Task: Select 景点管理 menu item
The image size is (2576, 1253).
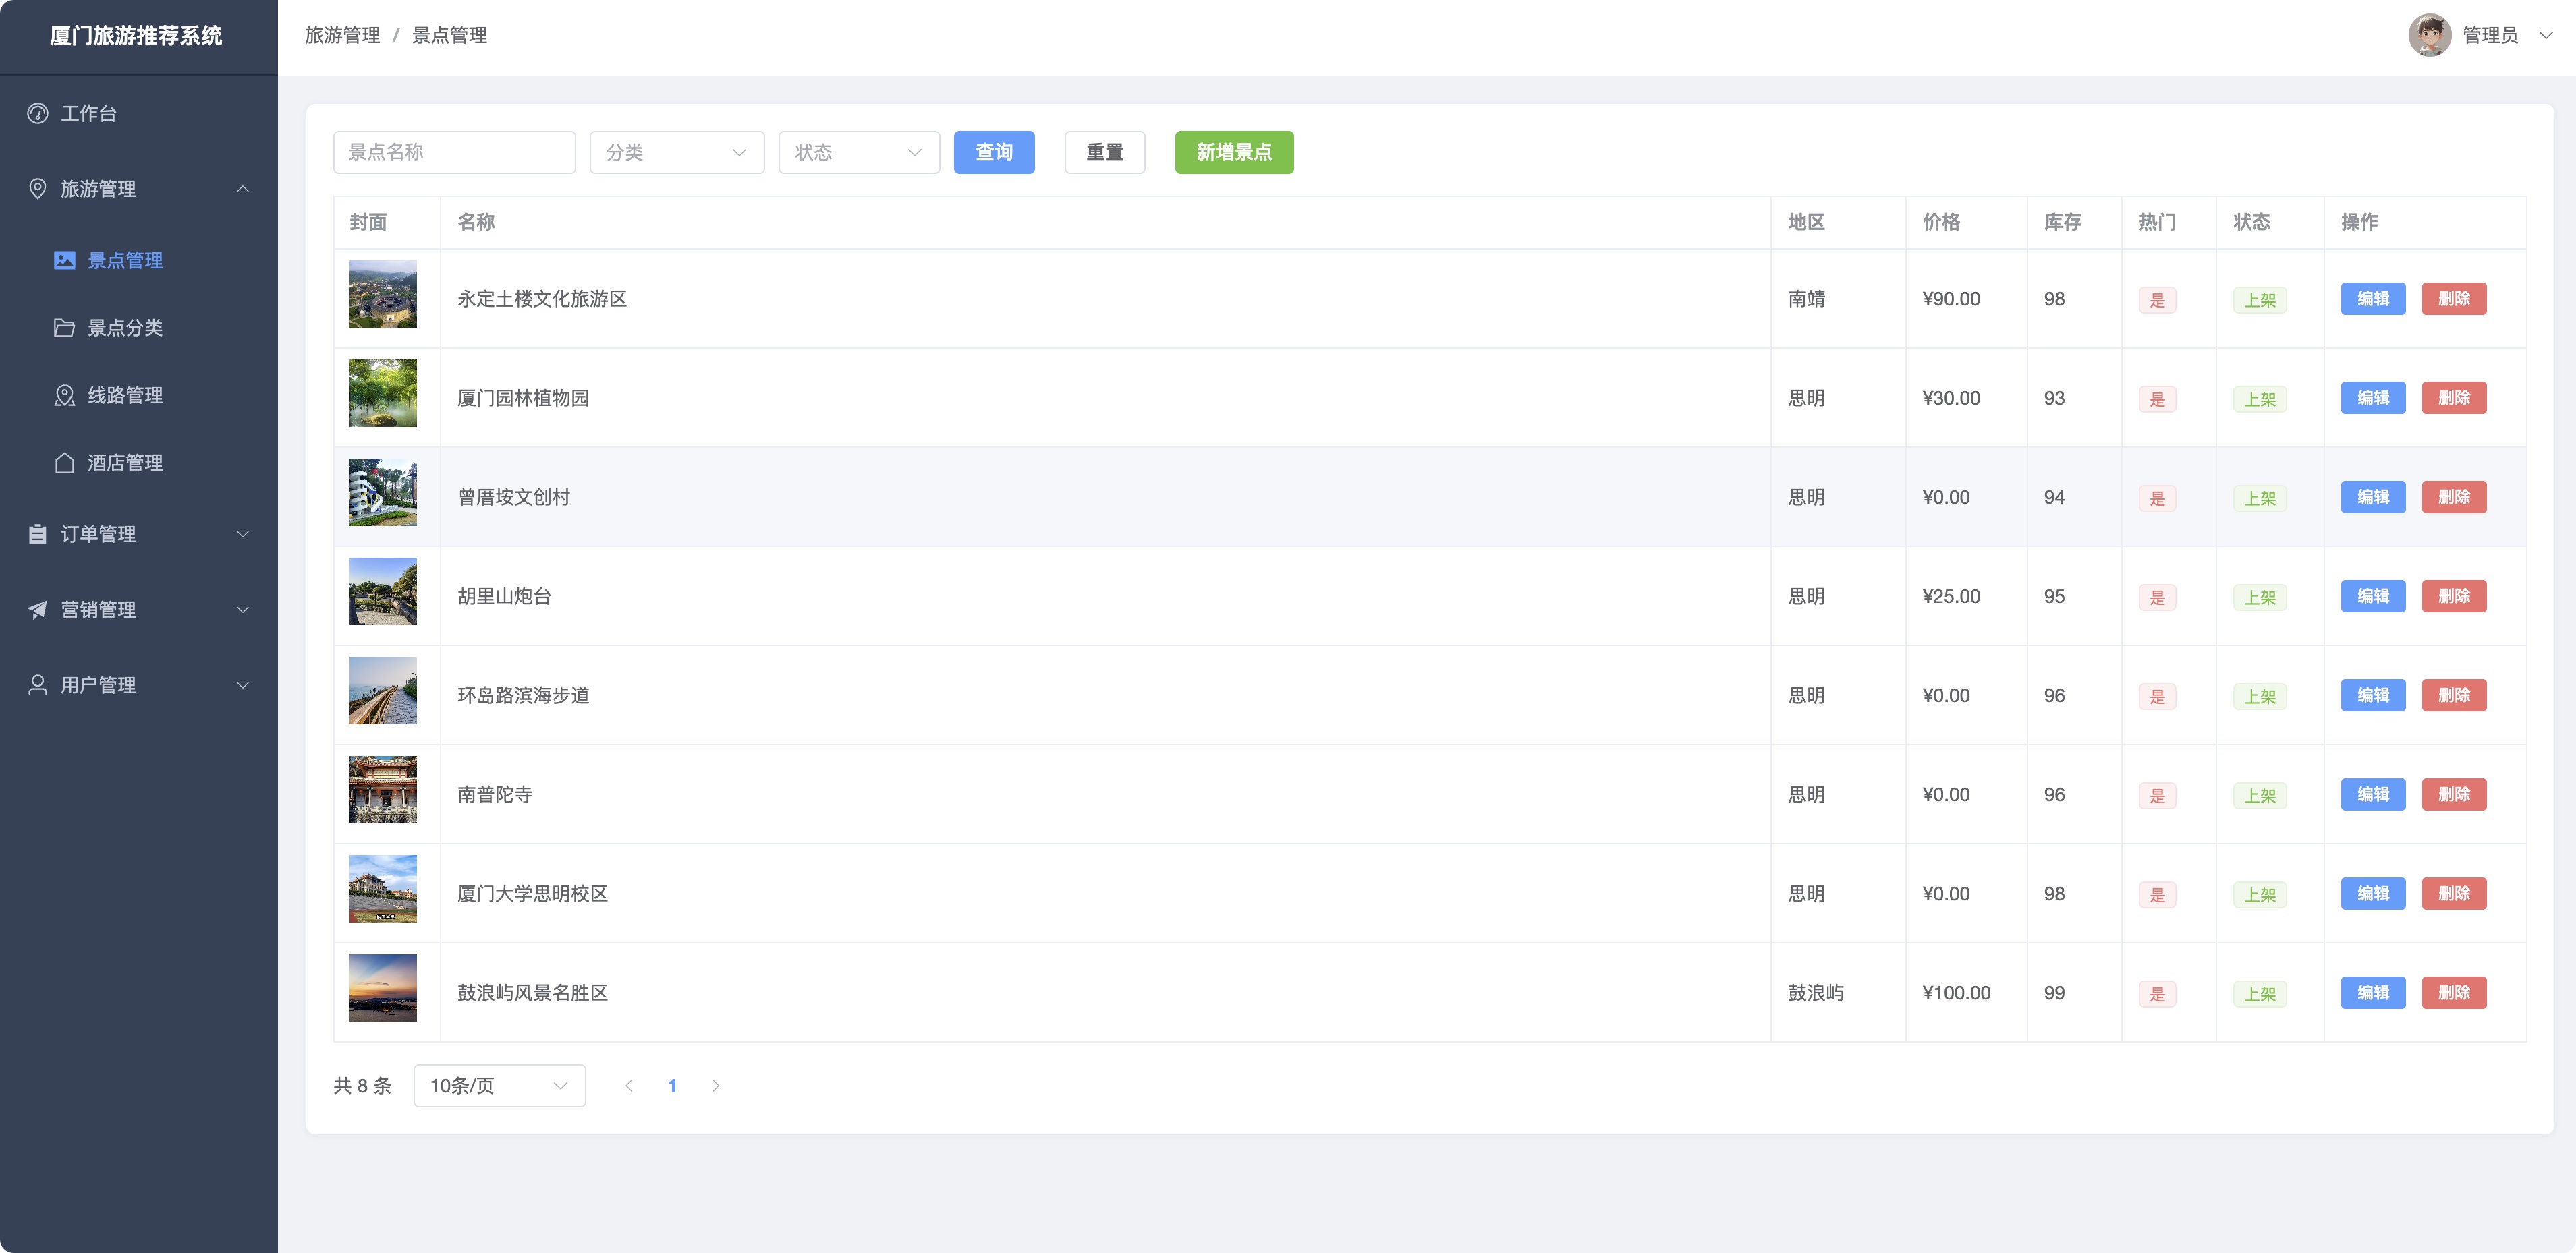Action: (x=139, y=261)
